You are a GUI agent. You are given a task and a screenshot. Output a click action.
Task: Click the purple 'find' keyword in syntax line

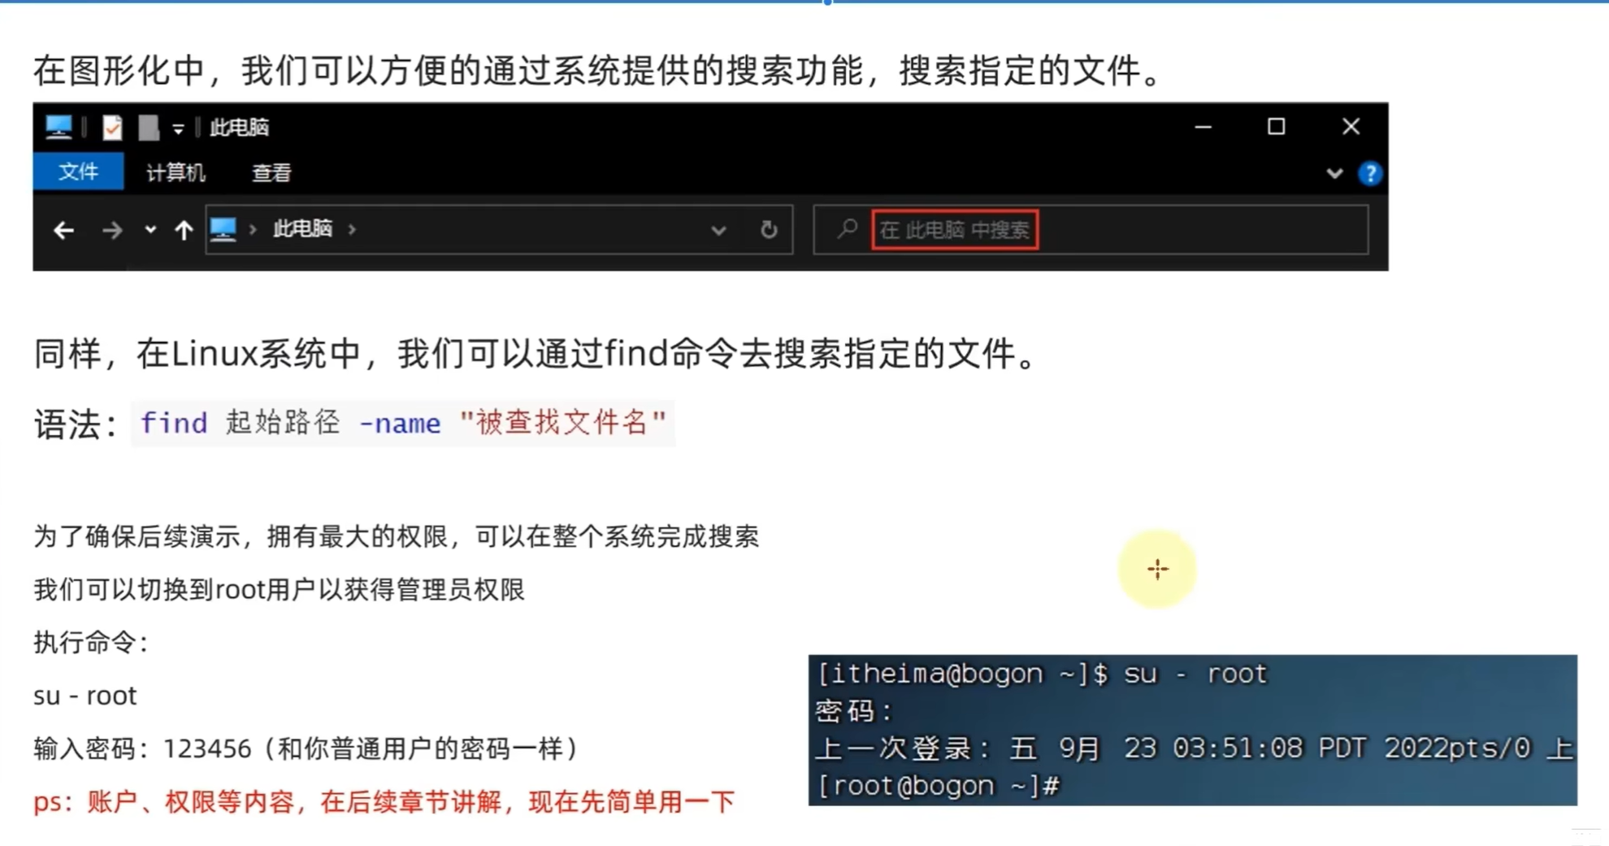[174, 423]
